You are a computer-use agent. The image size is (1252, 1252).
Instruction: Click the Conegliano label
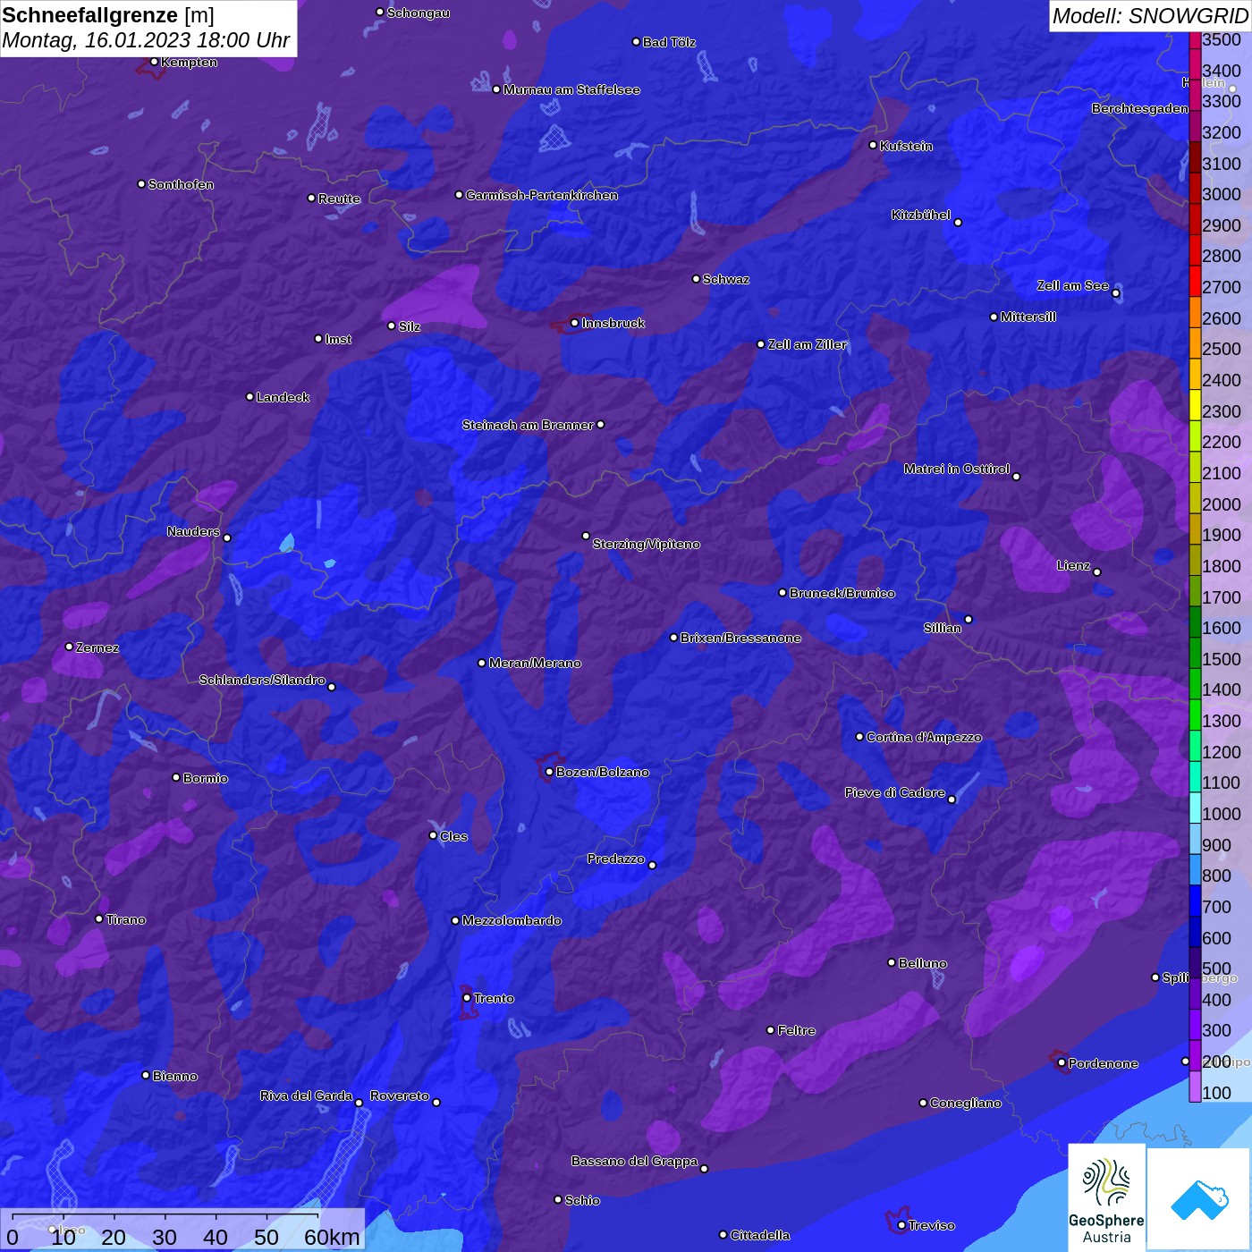pos(966,1103)
